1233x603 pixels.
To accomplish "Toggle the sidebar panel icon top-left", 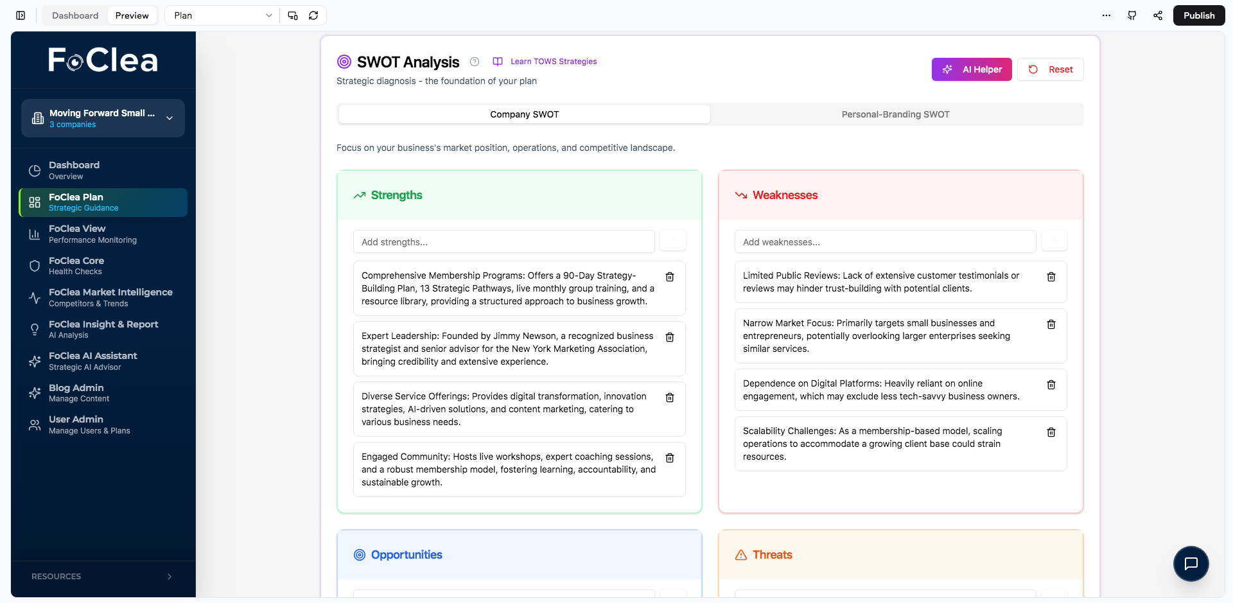I will [x=20, y=15].
